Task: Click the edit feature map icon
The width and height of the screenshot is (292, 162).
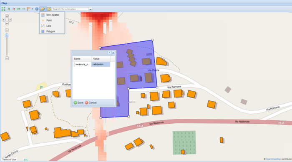Action: [x=49, y=9]
